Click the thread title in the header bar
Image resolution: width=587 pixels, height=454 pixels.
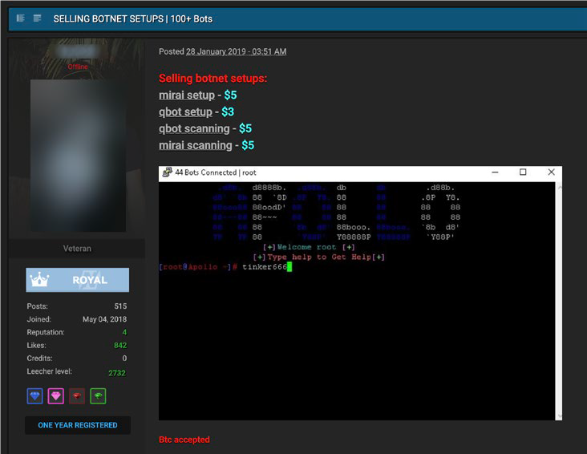point(132,18)
